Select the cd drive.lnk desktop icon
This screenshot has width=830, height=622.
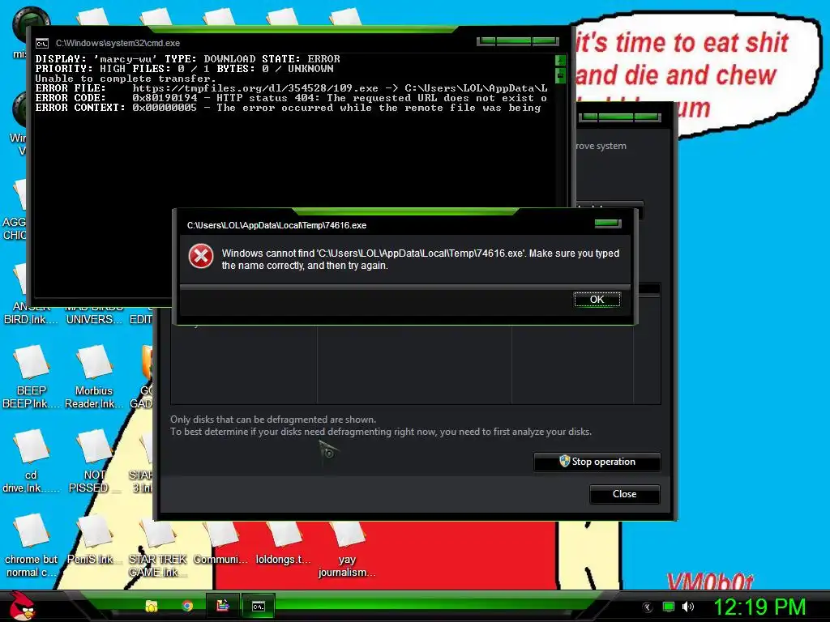(x=31, y=461)
